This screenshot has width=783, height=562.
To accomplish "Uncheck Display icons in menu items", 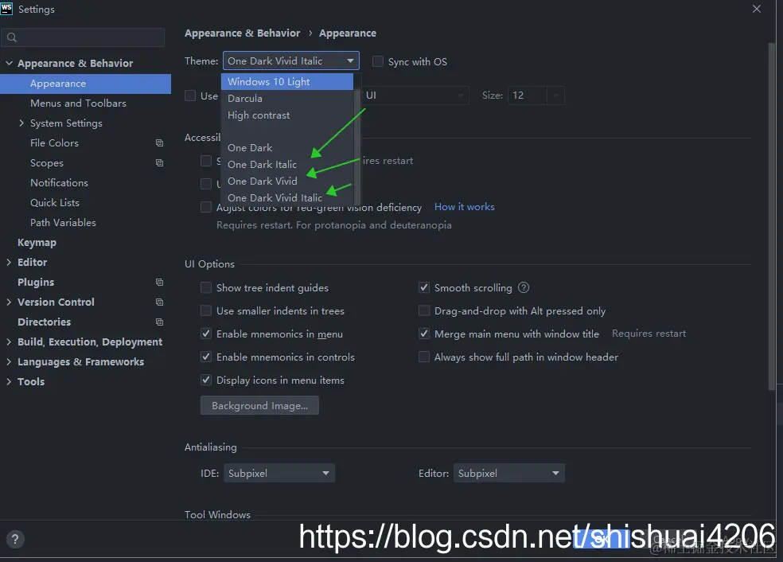I will click(x=206, y=381).
